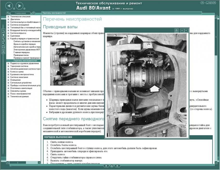Open Технические данные section
Image resolution: width=220 pixels, height=170 pixels.
19,96
